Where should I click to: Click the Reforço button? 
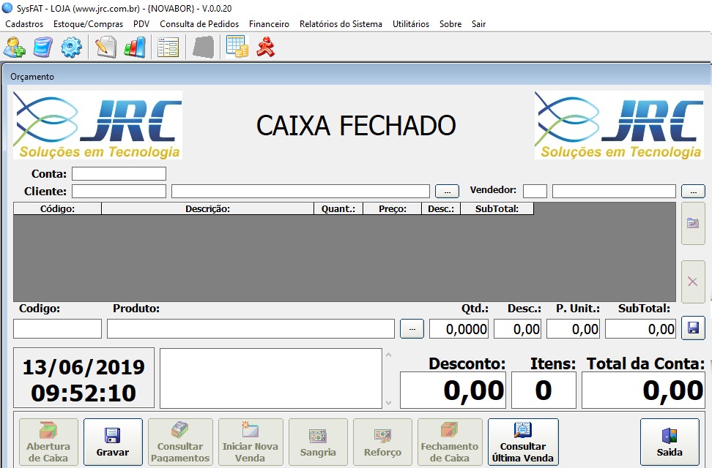pos(382,441)
